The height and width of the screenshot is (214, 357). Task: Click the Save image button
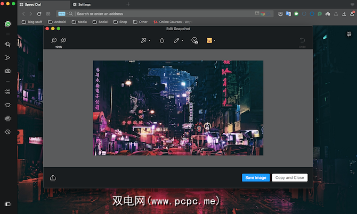pos(256,177)
